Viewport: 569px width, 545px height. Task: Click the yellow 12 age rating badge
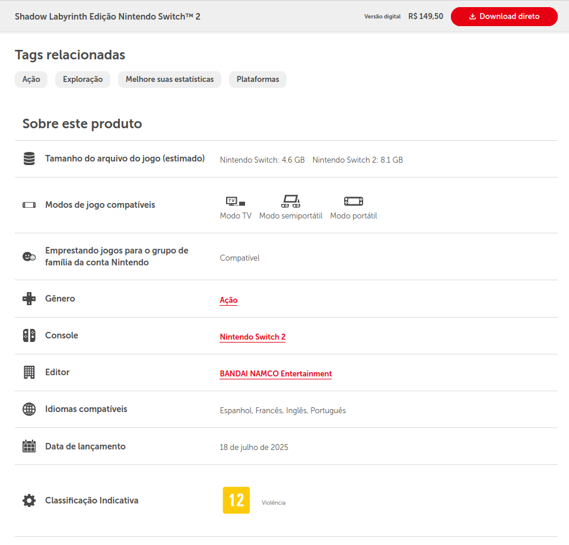coord(236,500)
